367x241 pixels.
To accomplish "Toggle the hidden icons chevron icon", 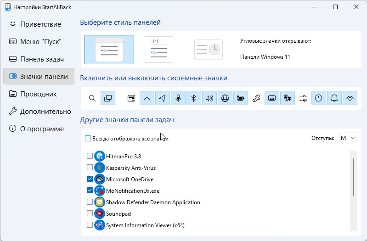I will pos(147,98).
